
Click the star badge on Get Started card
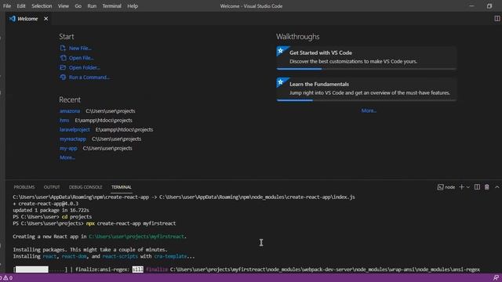click(281, 50)
